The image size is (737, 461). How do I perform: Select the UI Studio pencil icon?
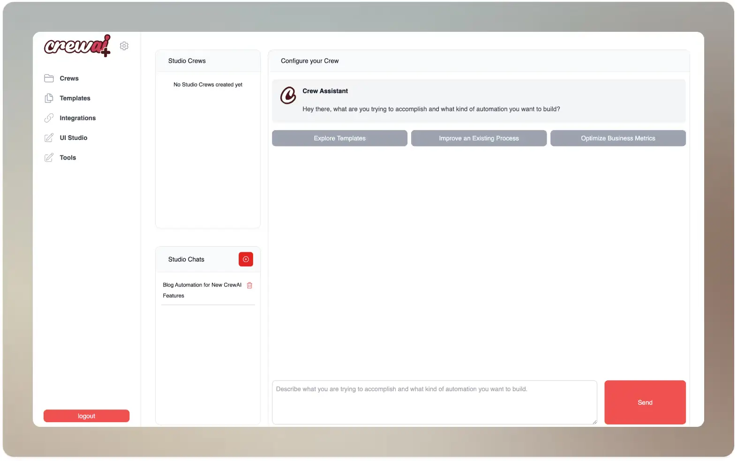tap(49, 138)
